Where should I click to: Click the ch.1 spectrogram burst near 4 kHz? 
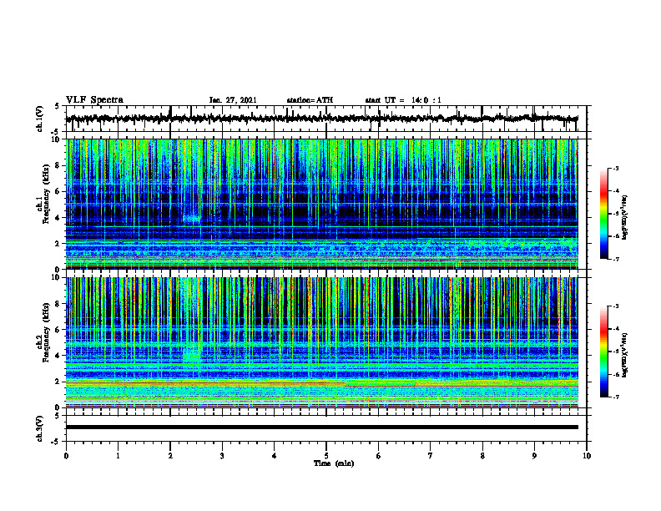tap(191, 219)
